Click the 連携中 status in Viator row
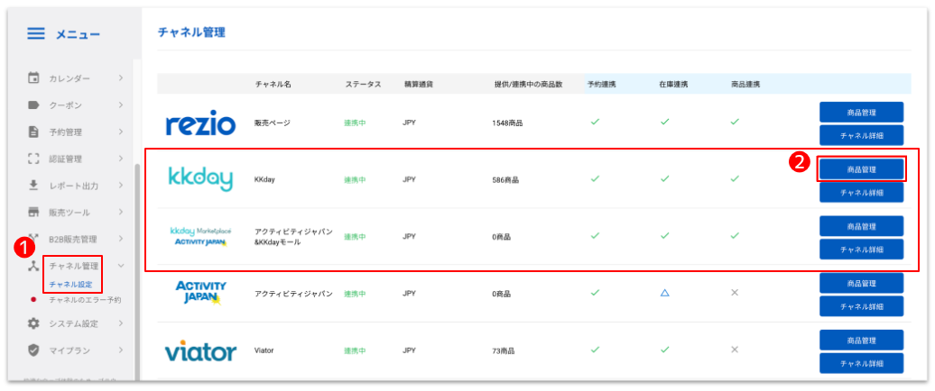The width and height of the screenshot is (935, 391). click(x=355, y=350)
